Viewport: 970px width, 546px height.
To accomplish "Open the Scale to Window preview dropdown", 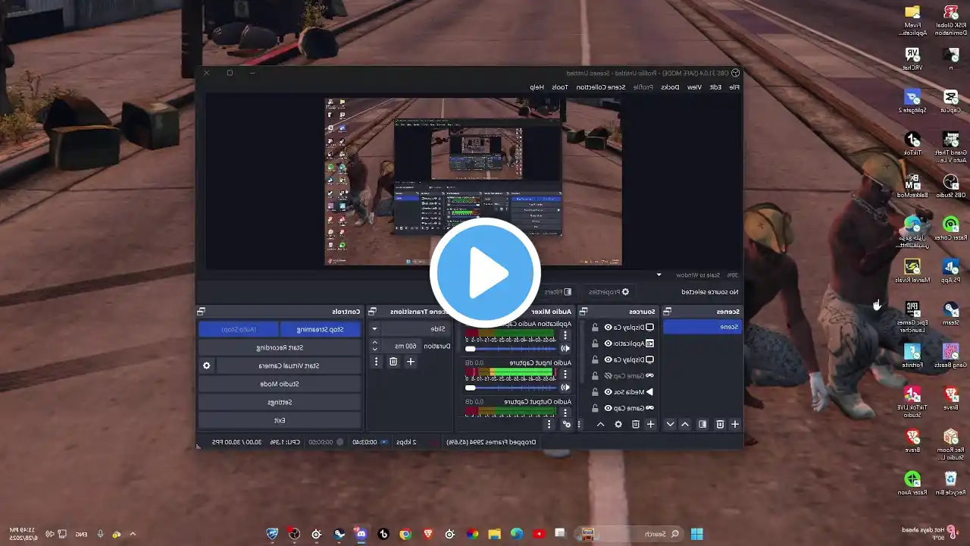I will [659, 275].
